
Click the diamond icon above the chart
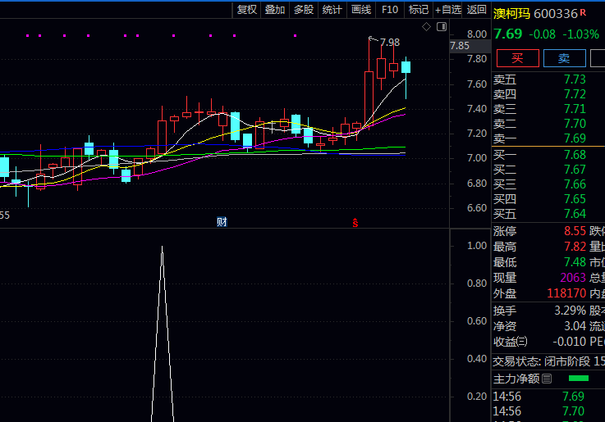[427, 27]
